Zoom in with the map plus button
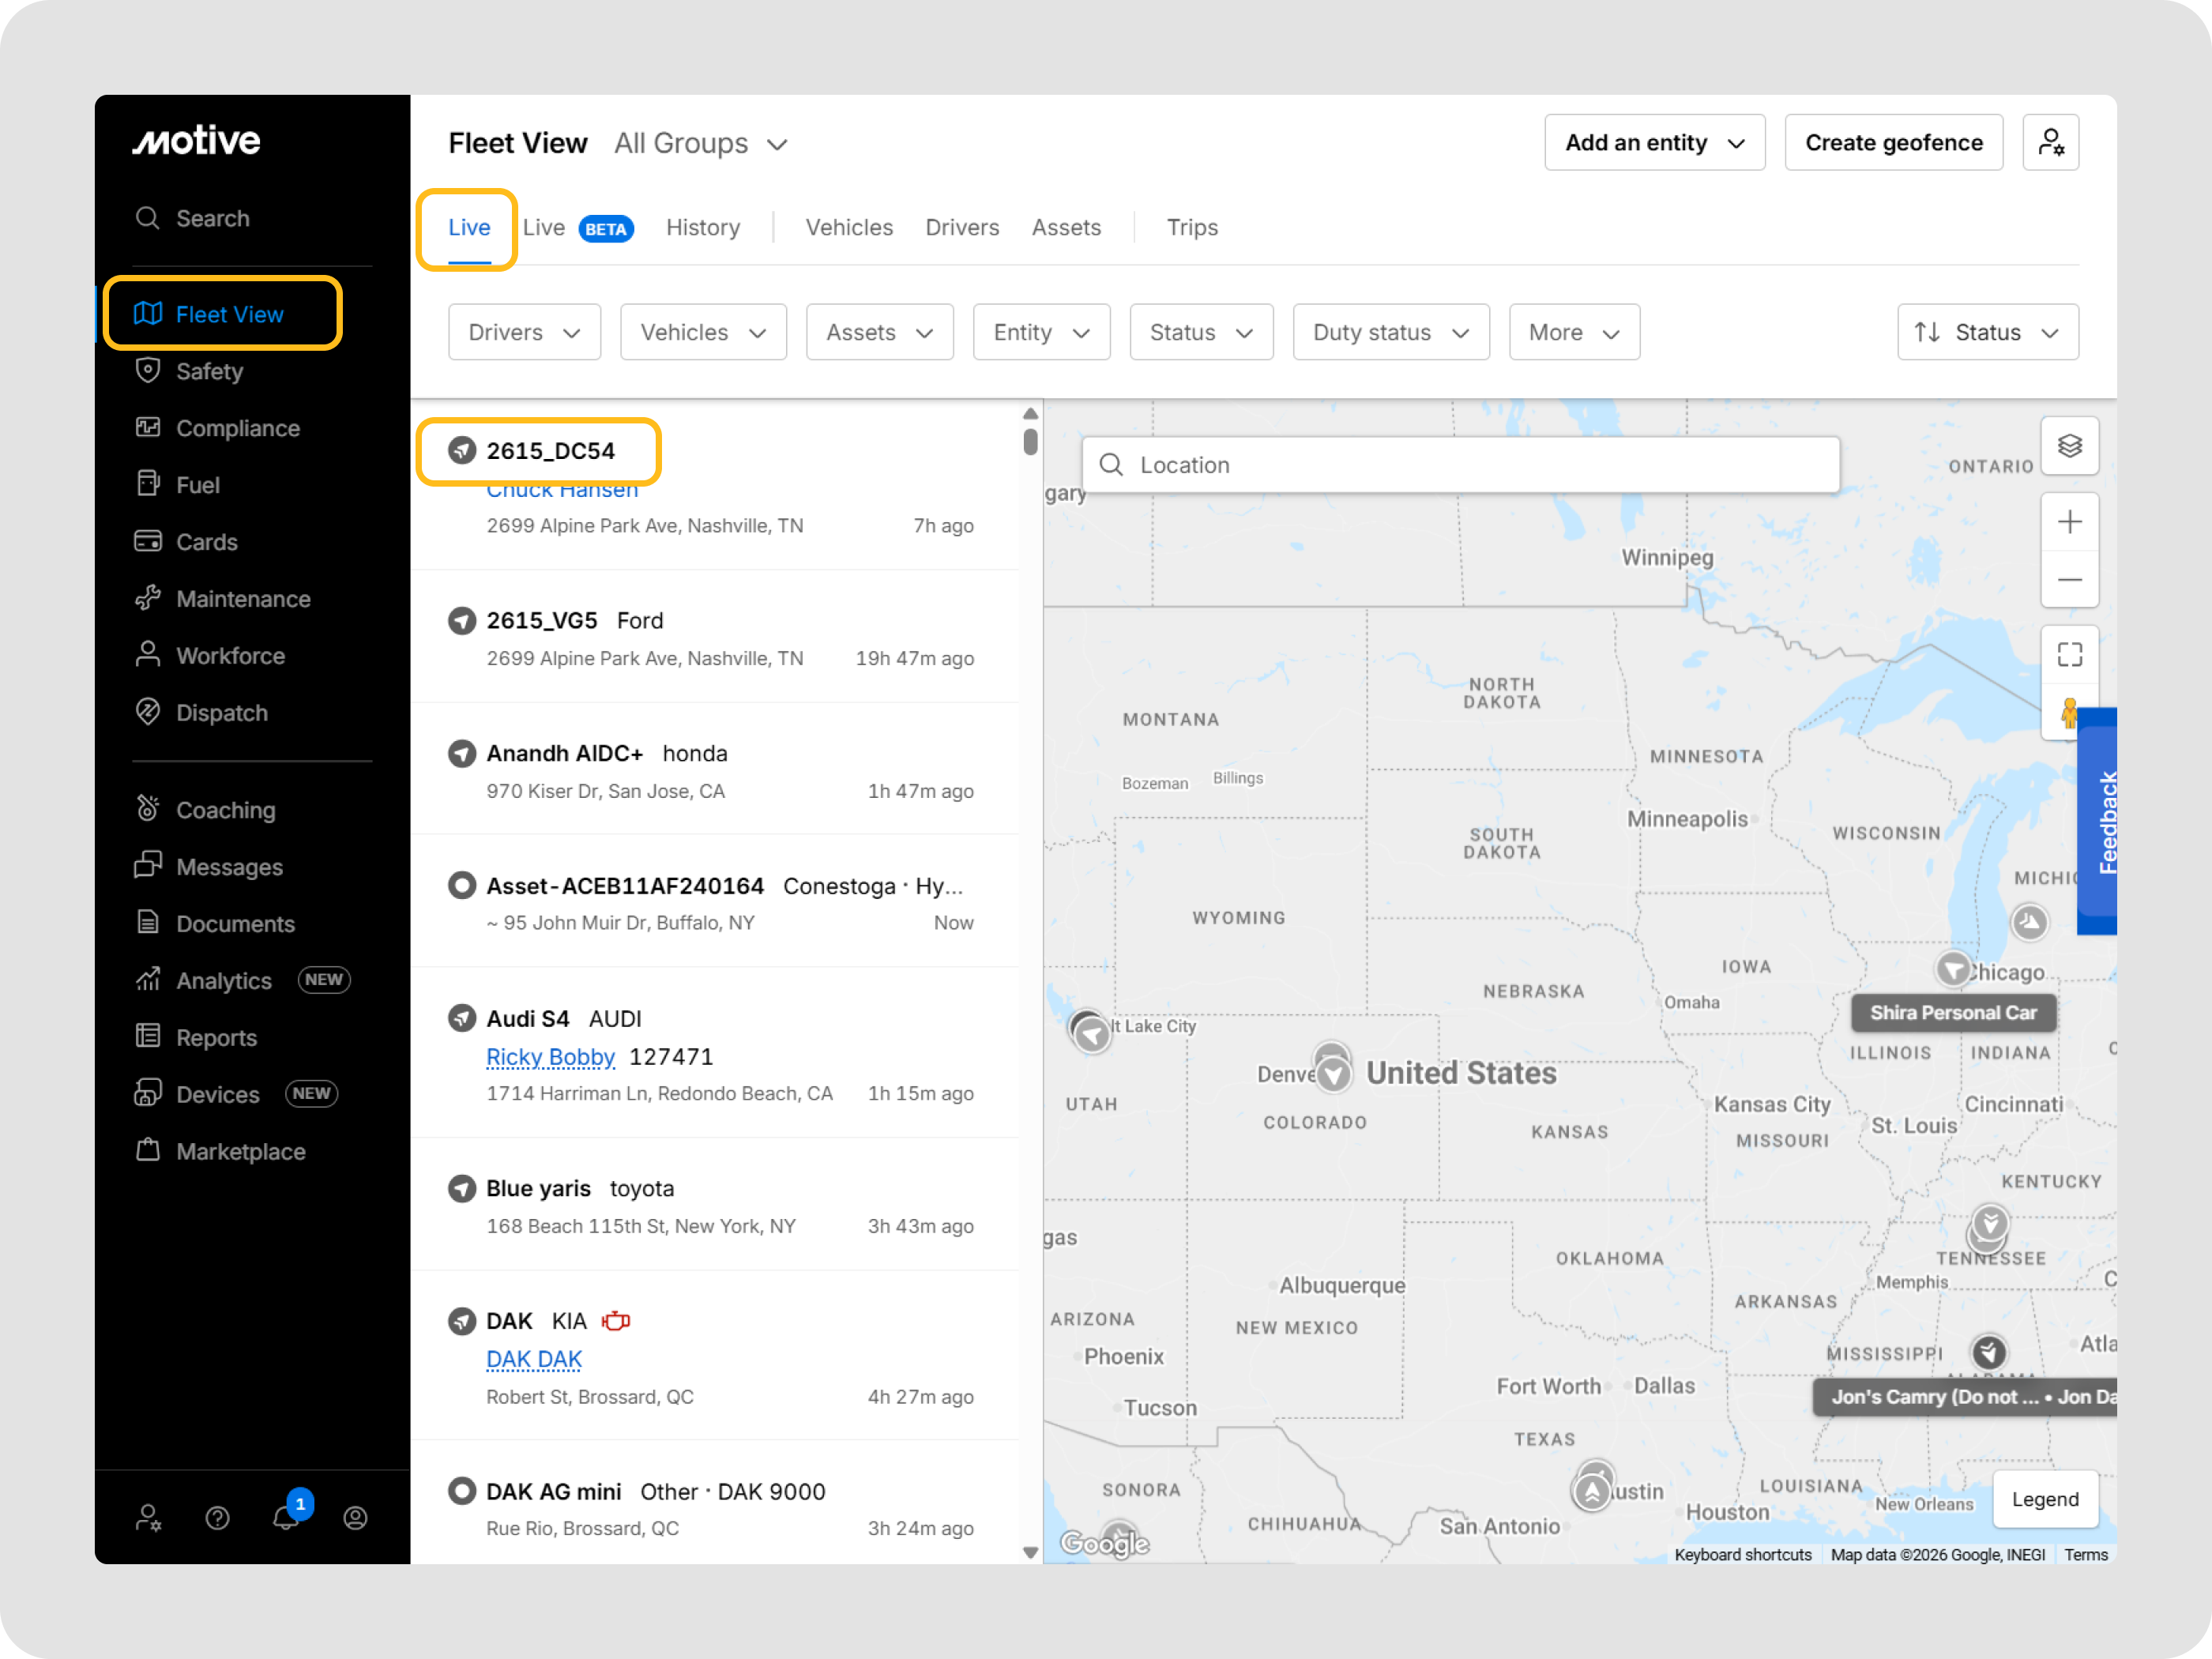 2069,522
